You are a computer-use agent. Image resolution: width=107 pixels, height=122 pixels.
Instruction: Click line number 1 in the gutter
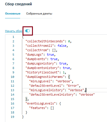click(x=13, y=37)
